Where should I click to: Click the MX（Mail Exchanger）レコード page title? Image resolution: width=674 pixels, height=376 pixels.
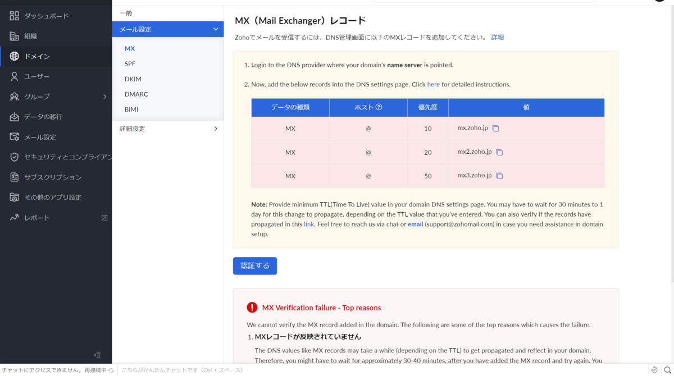tap(300, 21)
